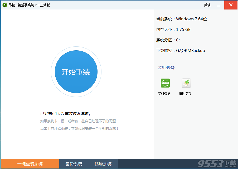Open the 反馈 feedback option
The width and height of the screenshot is (238, 169).
click(207, 5)
